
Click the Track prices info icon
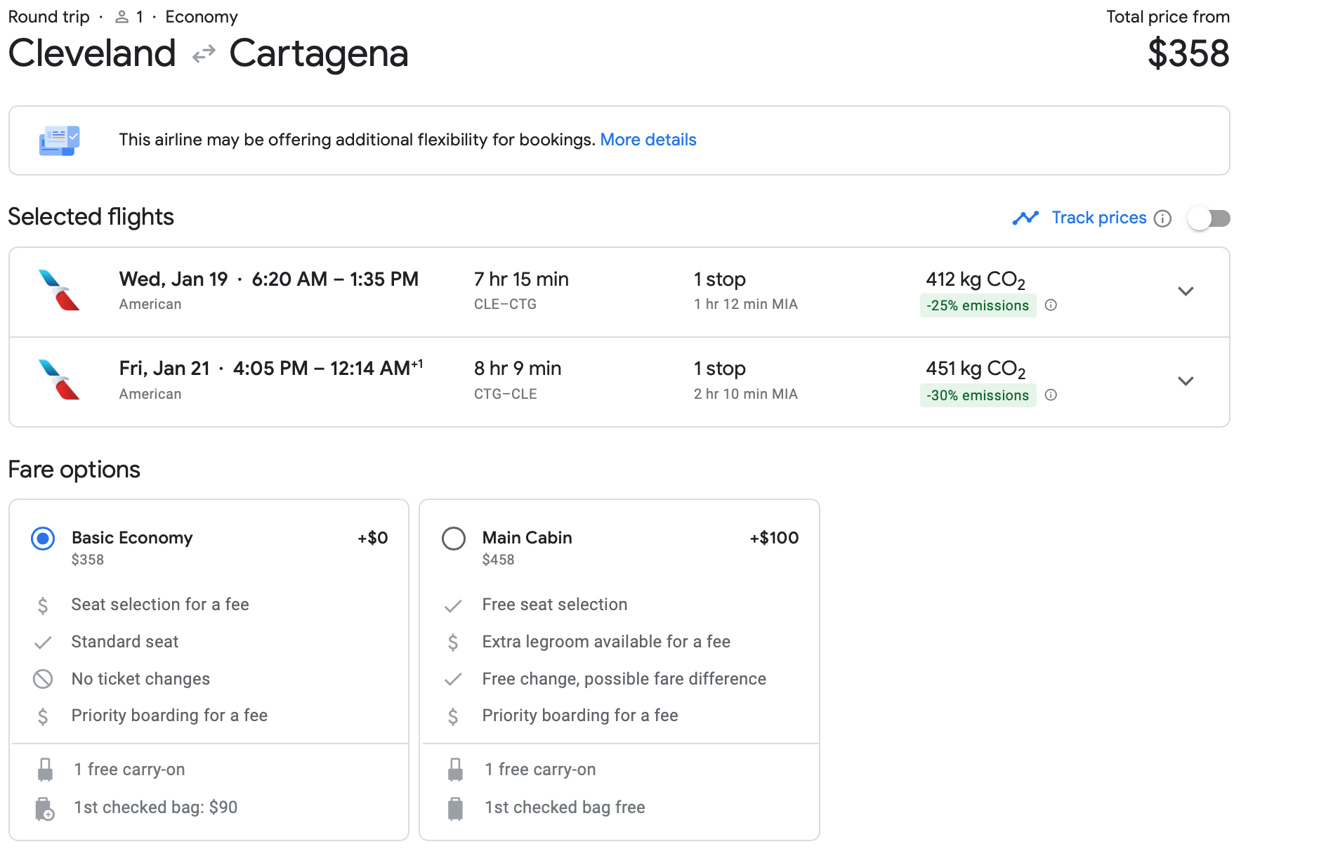pyautogui.click(x=1162, y=218)
